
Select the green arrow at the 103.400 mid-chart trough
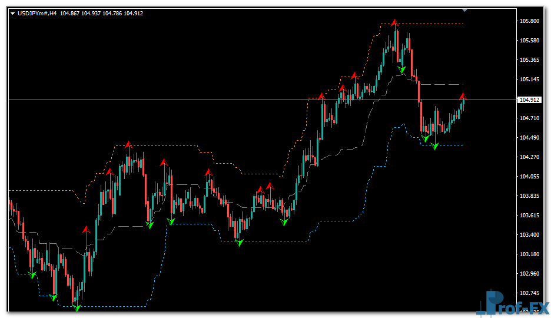239,242
